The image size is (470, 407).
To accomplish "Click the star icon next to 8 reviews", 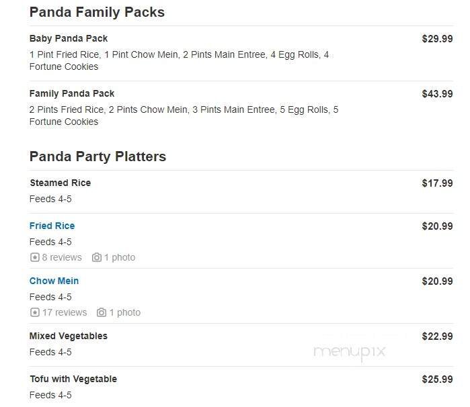I will [34, 257].
